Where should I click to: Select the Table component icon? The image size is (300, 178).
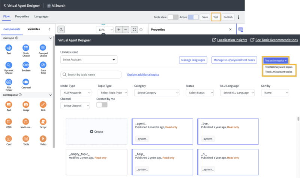[x=26, y=139]
